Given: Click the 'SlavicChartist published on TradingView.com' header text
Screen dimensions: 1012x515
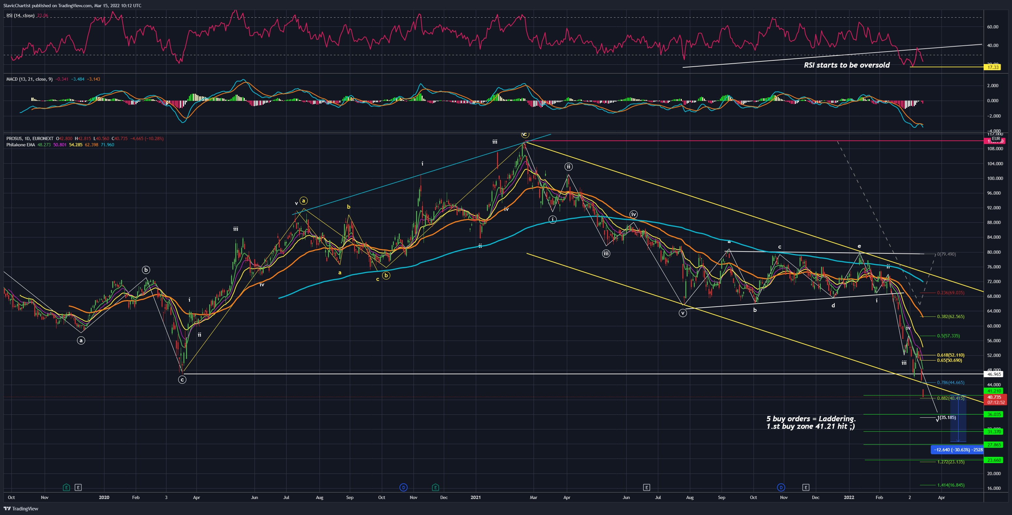Looking at the screenshot, I should click(47, 6).
